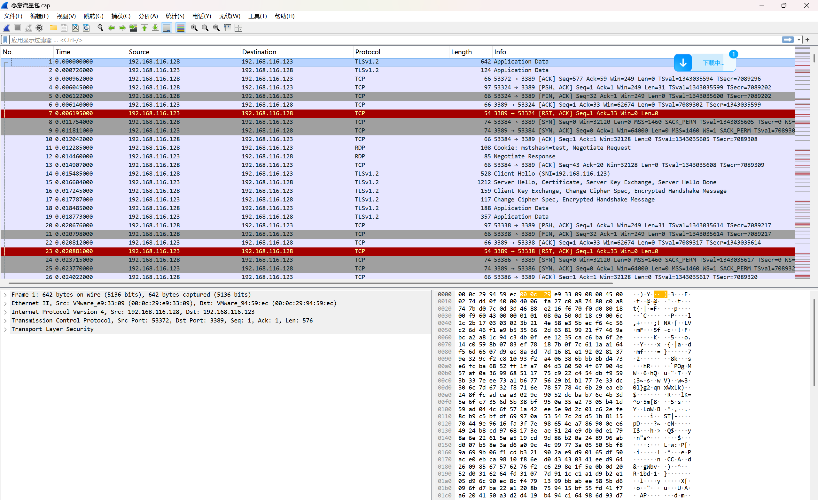This screenshot has height=500, width=818.
Task: Open the 帮助(H) menu
Action: click(284, 16)
